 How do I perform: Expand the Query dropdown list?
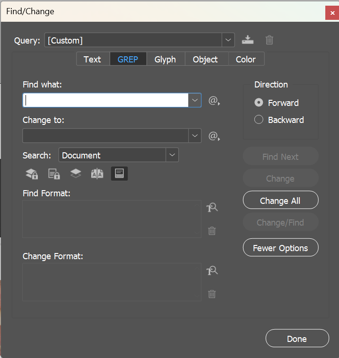click(x=228, y=40)
